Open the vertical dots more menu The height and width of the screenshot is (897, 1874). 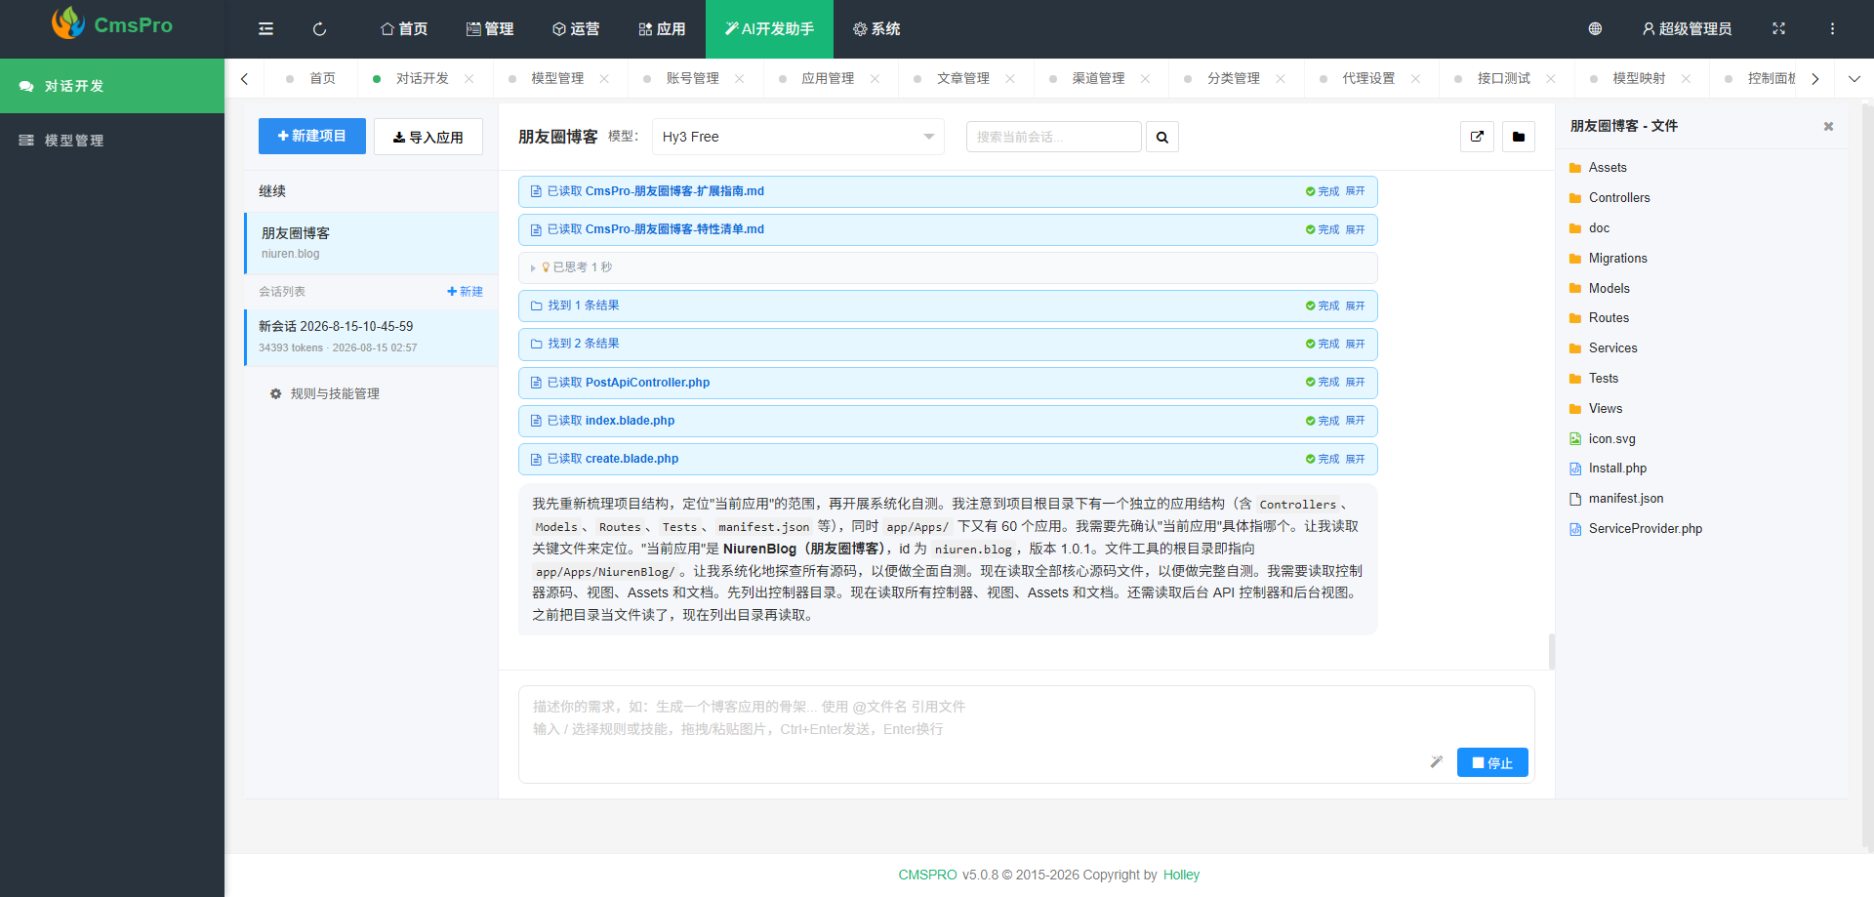pyautogui.click(x=1832, y=29)
